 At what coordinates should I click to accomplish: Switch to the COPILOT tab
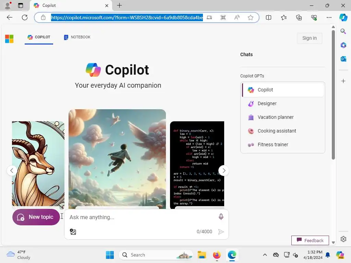point(39,37)
